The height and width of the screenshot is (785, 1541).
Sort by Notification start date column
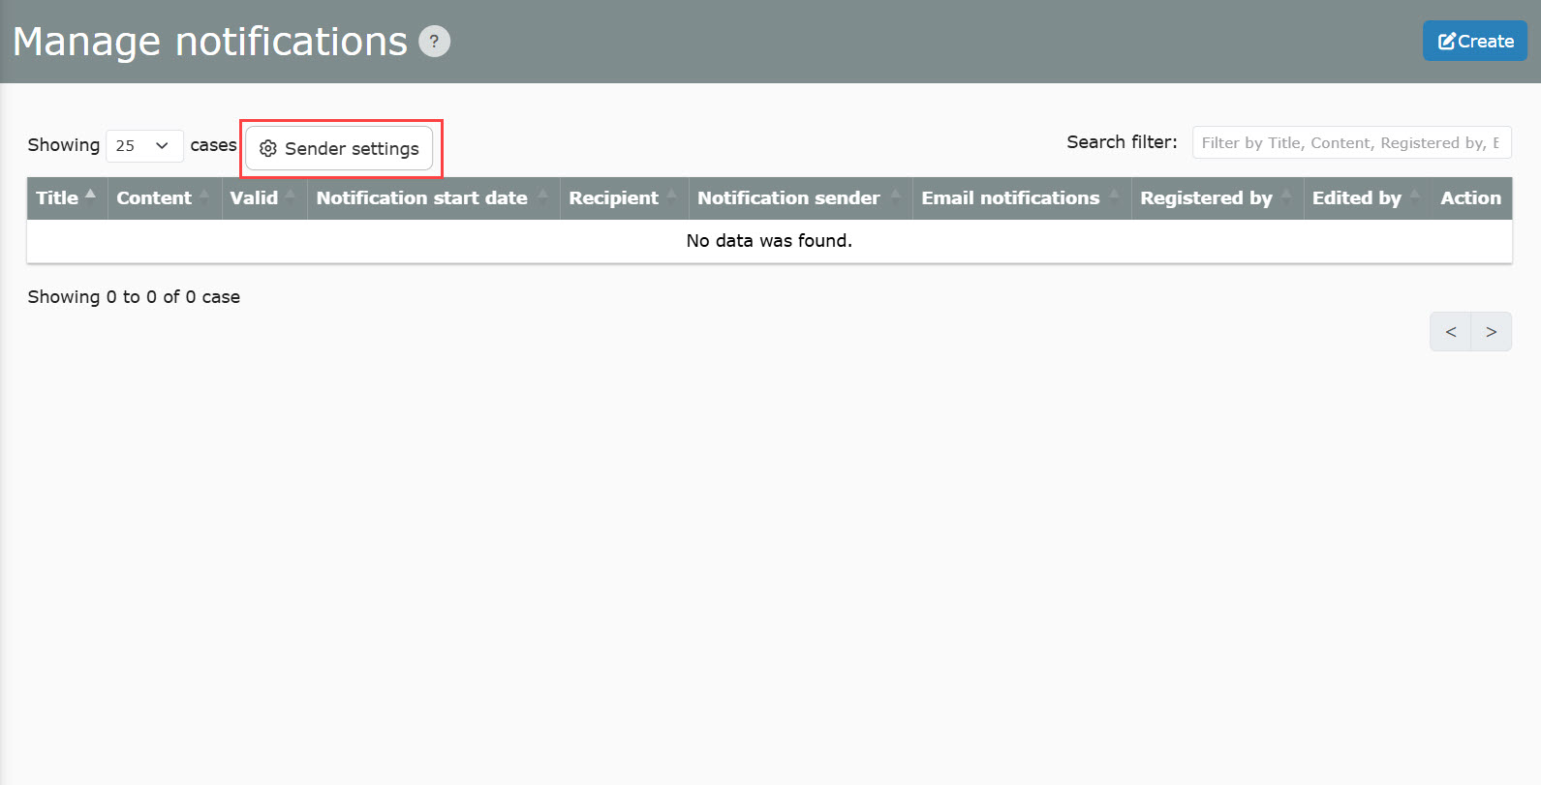coord(421,197)
